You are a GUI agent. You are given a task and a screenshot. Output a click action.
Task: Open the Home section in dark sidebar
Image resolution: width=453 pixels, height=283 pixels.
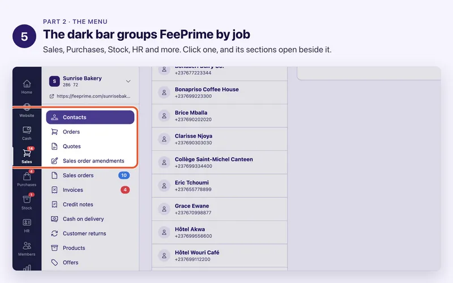[x=27, y=87]
